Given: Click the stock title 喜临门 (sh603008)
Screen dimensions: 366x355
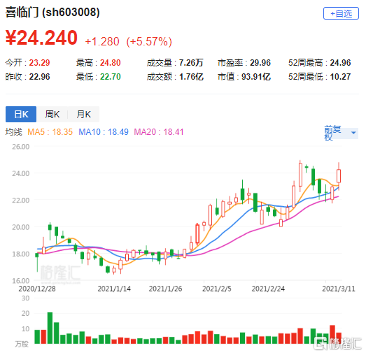Looking at the screenshot, I should (x=52, y=12).
